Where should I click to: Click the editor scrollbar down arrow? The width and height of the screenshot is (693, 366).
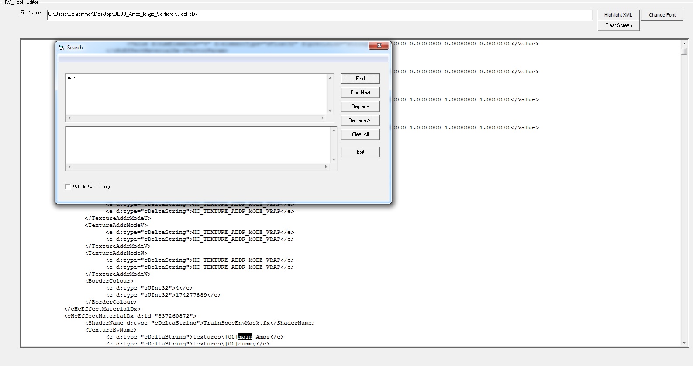coord(684,343)
